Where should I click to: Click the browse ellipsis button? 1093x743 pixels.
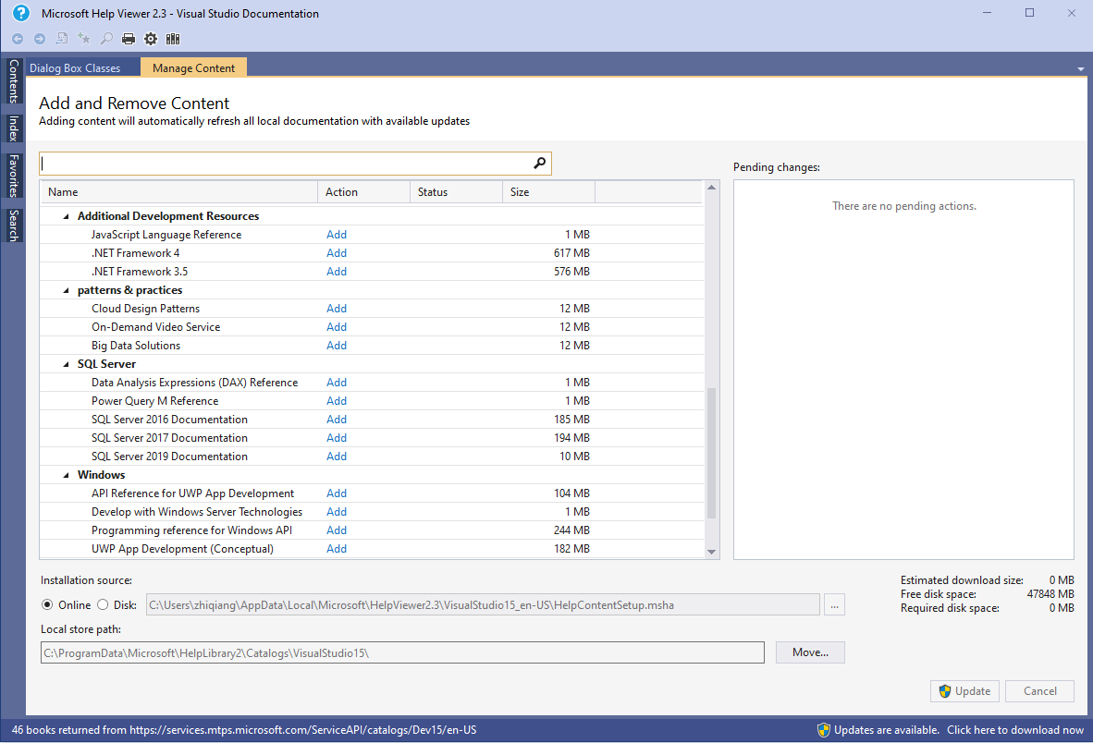pos(834,605)
